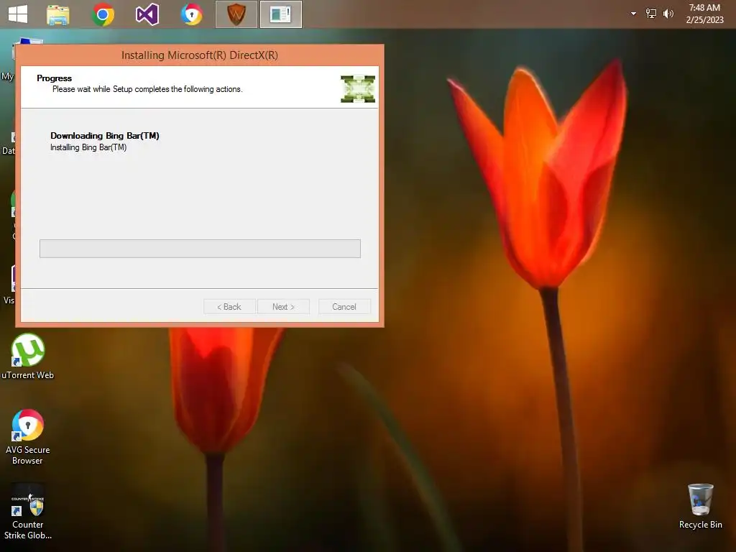Open the network status tray icon
This screenshot has width=736, height=552.
[651, 14]
